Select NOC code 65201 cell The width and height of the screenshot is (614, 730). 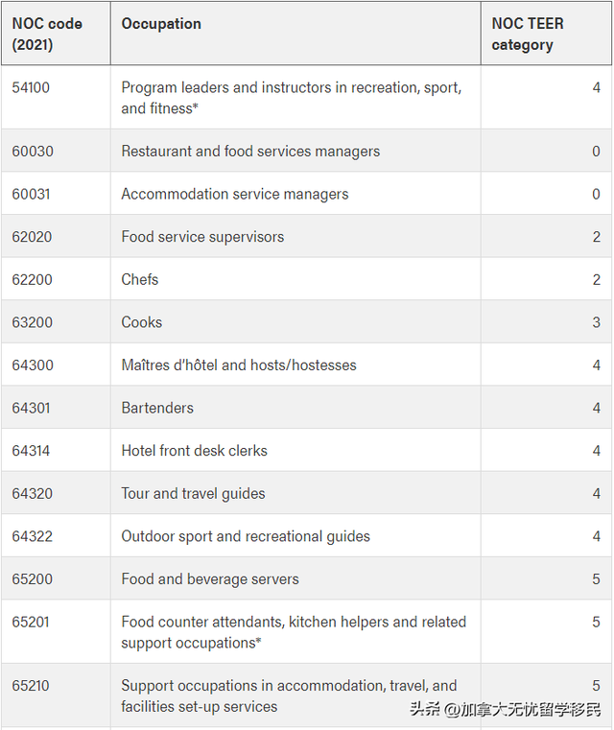point(56,632)
